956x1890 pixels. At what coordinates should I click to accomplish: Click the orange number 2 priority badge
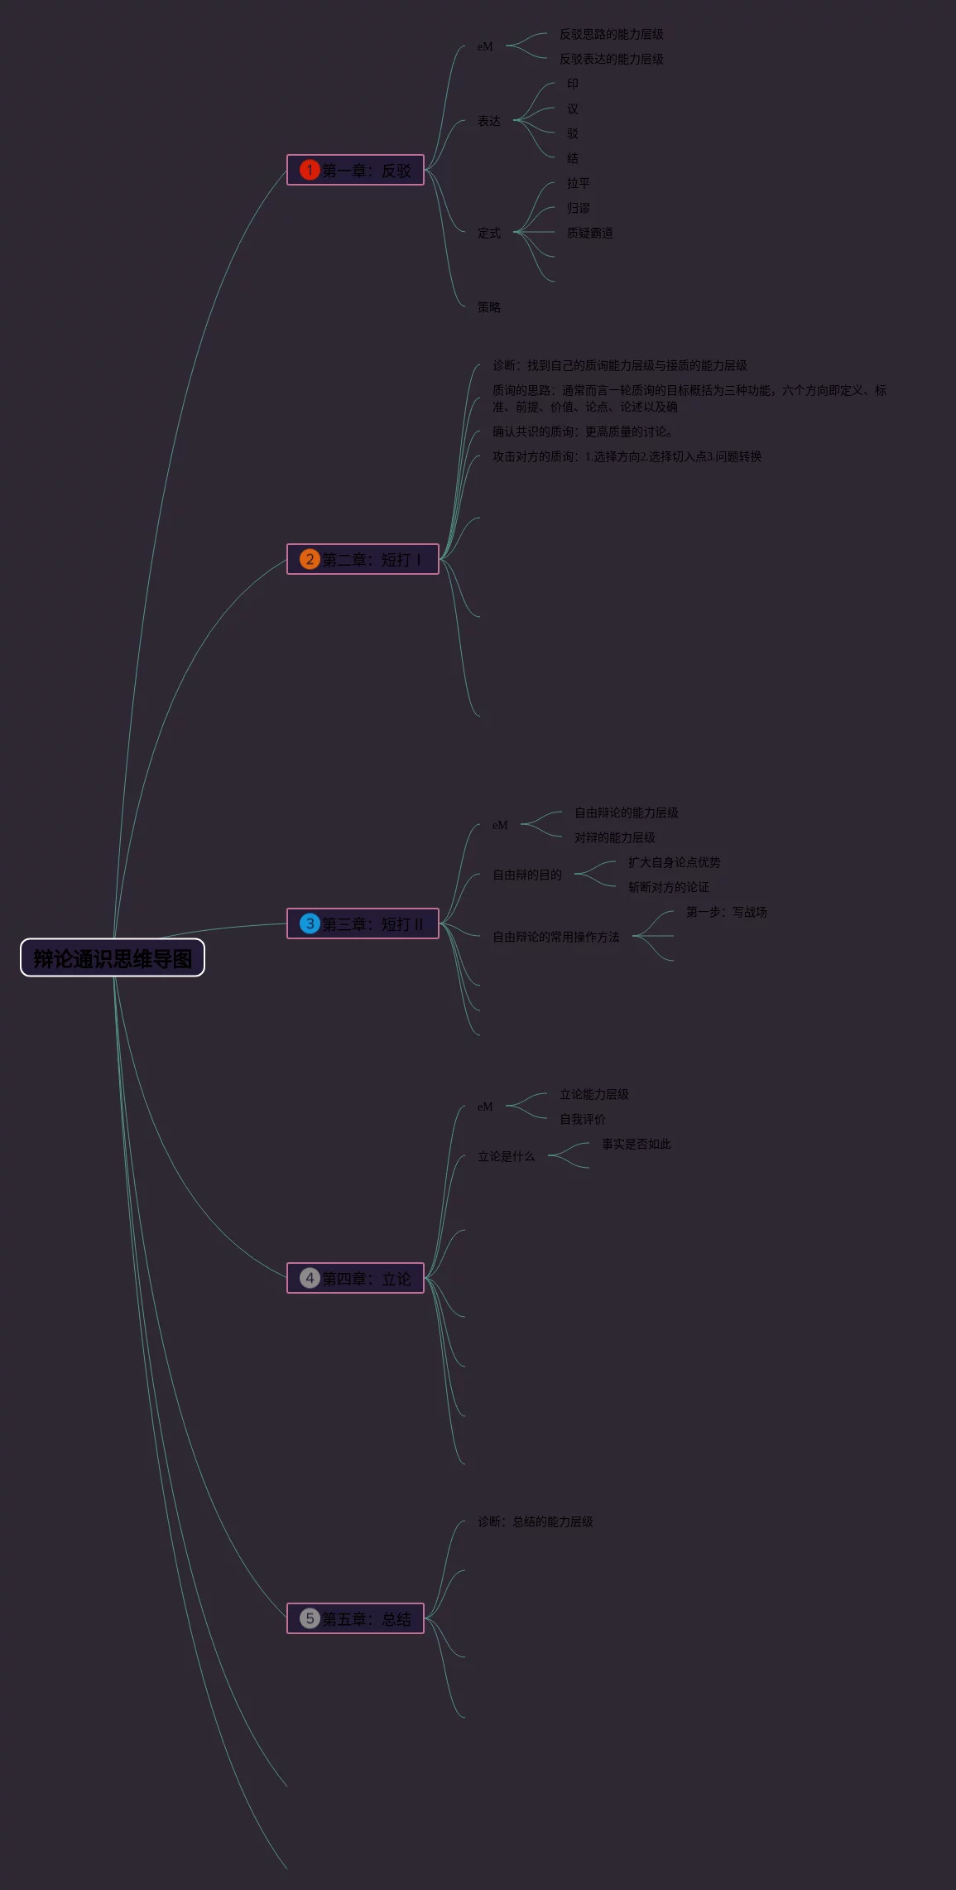[x=310, y=559]
